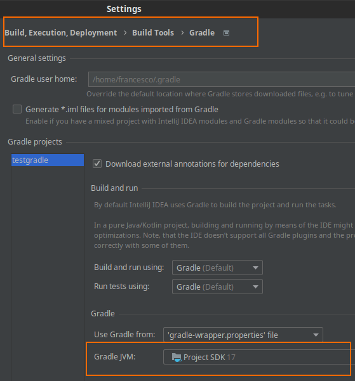Open the Use Gradle from dropdown

click(x=243, y=335)
